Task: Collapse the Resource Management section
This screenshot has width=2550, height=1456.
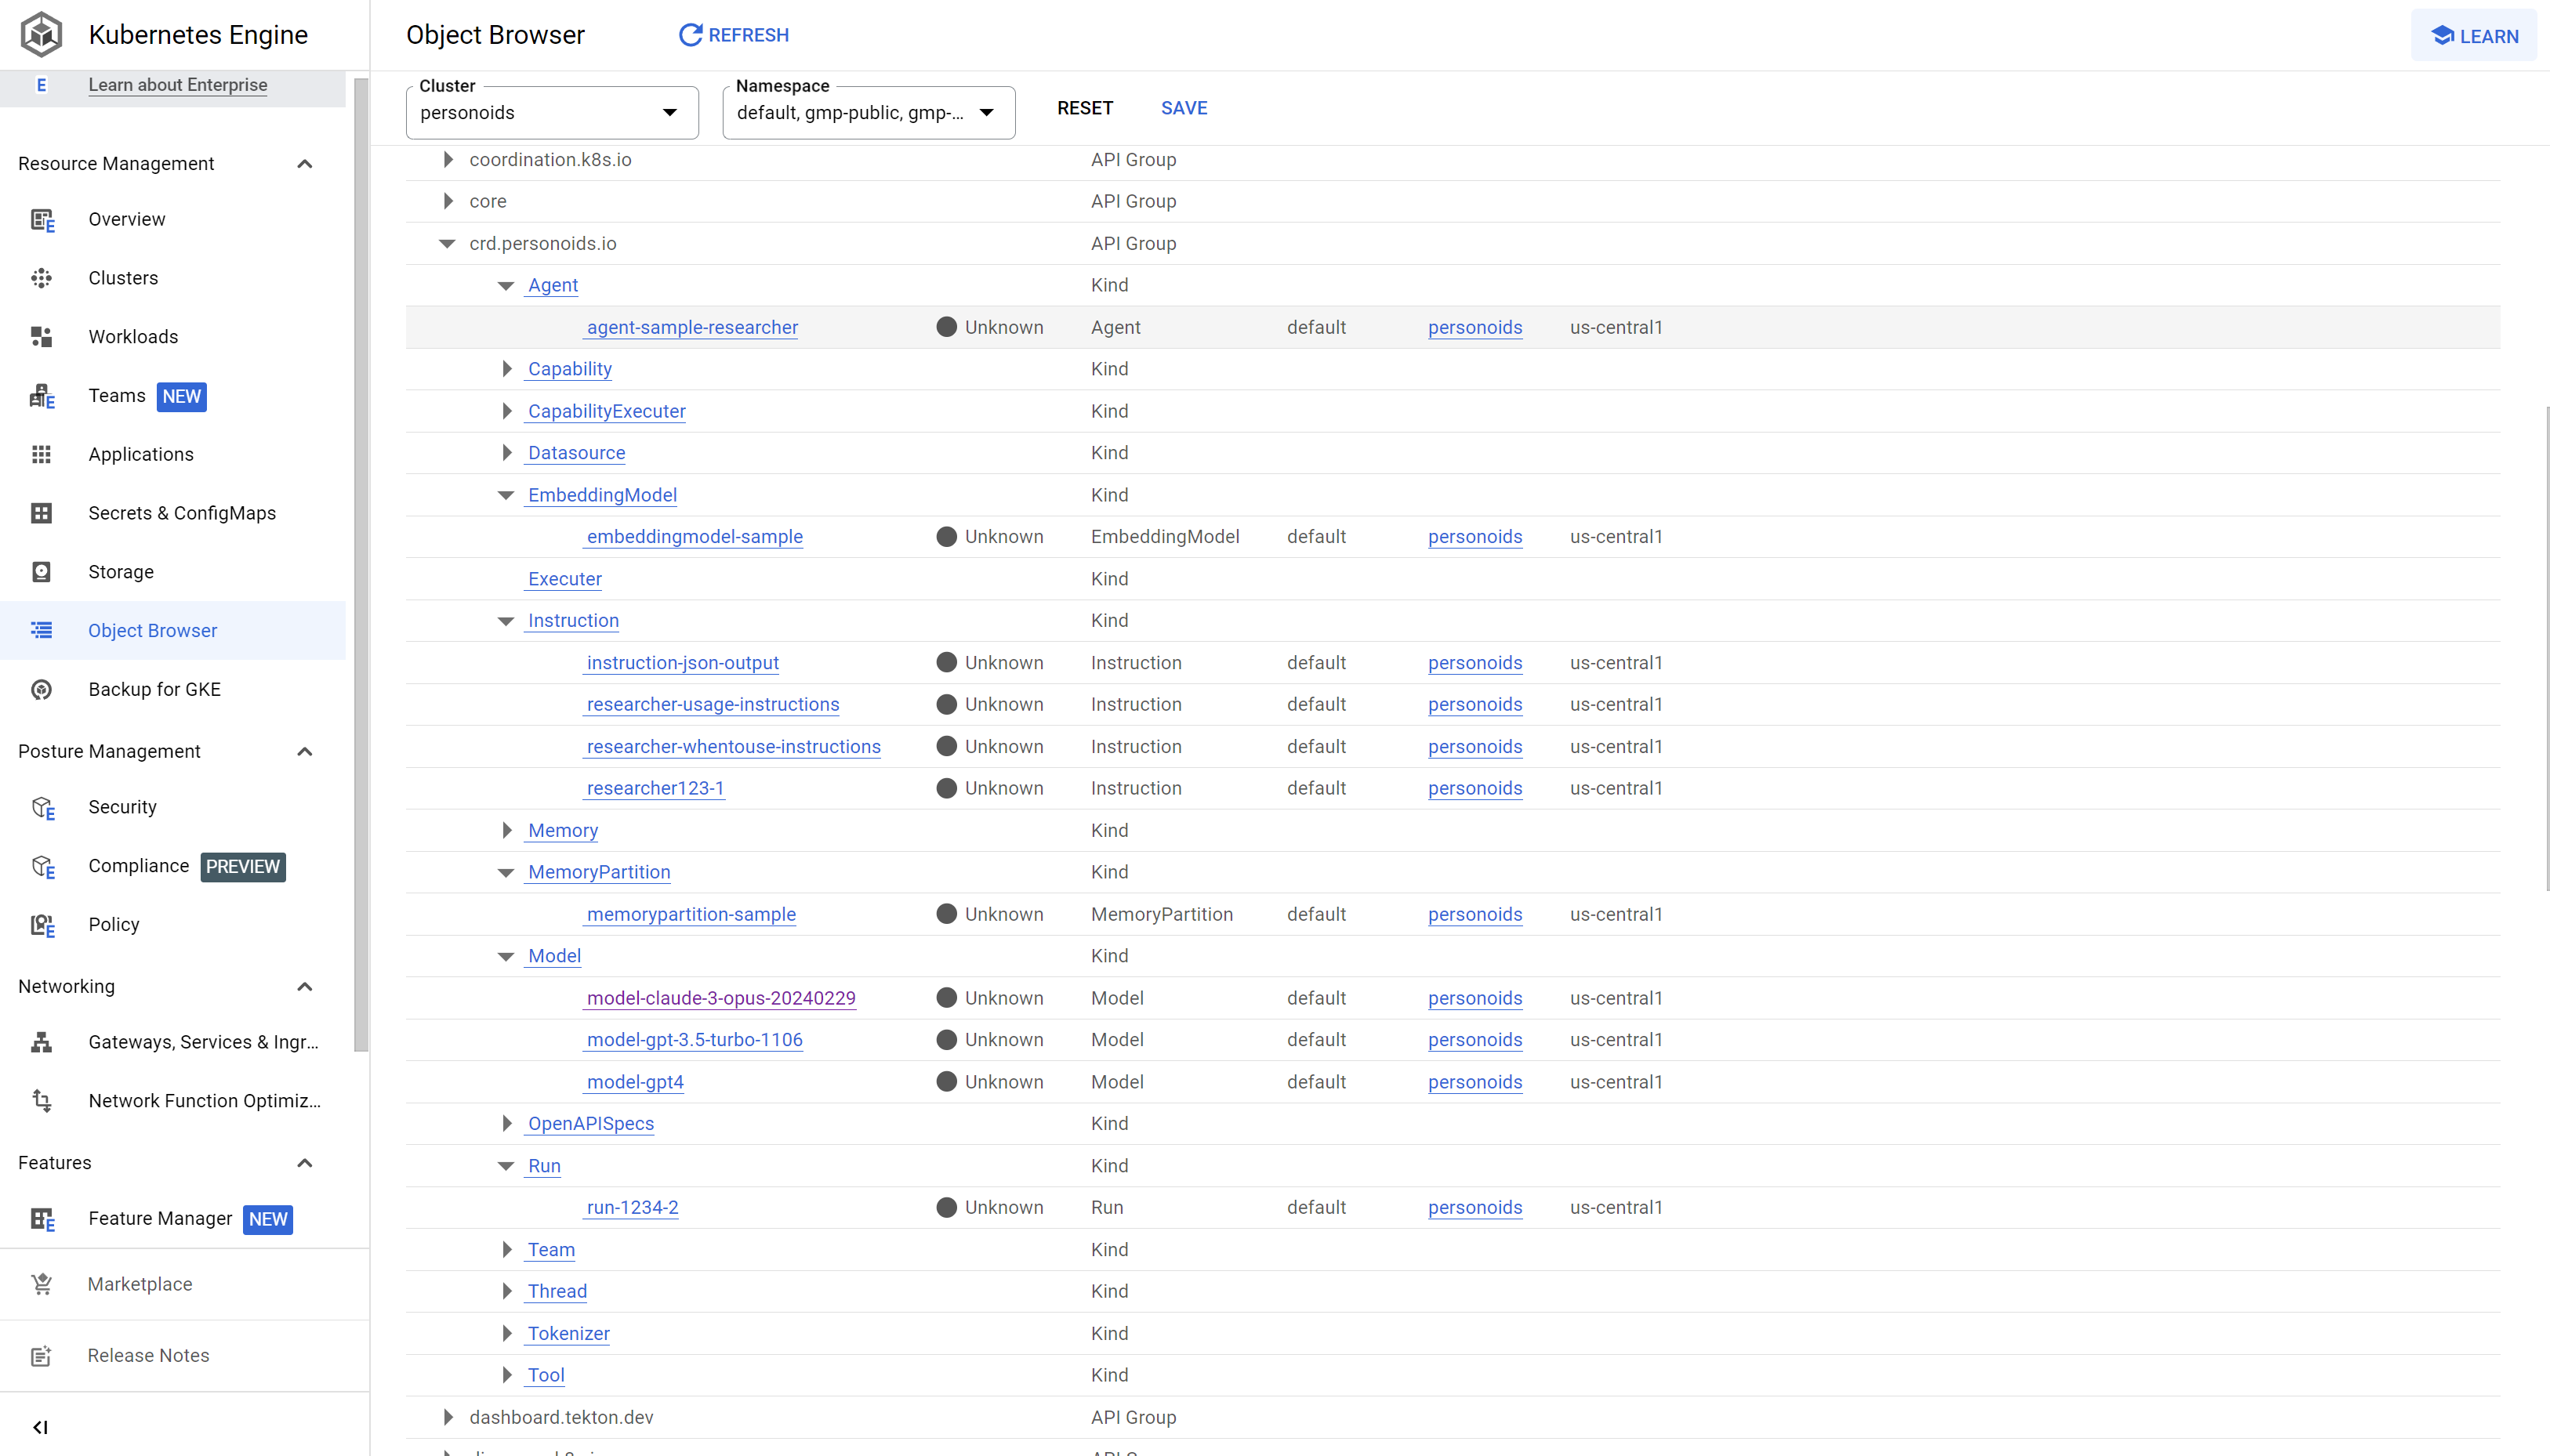Action: pyautogui.click(x=305, y=164)
